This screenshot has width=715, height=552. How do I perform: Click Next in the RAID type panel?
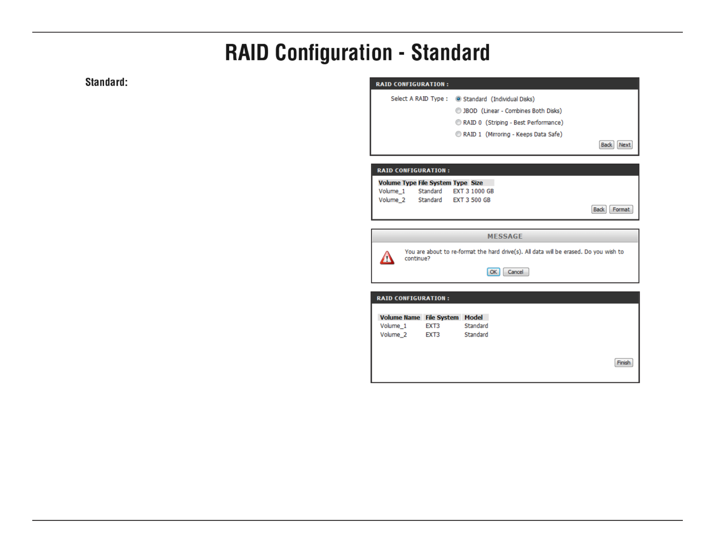[625, 145]
